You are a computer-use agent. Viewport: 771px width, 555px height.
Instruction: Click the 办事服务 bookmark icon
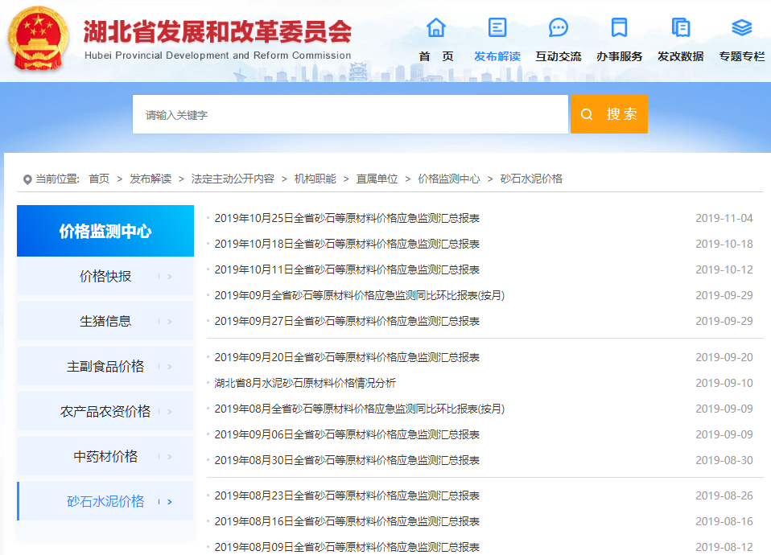tap(619, 27)
